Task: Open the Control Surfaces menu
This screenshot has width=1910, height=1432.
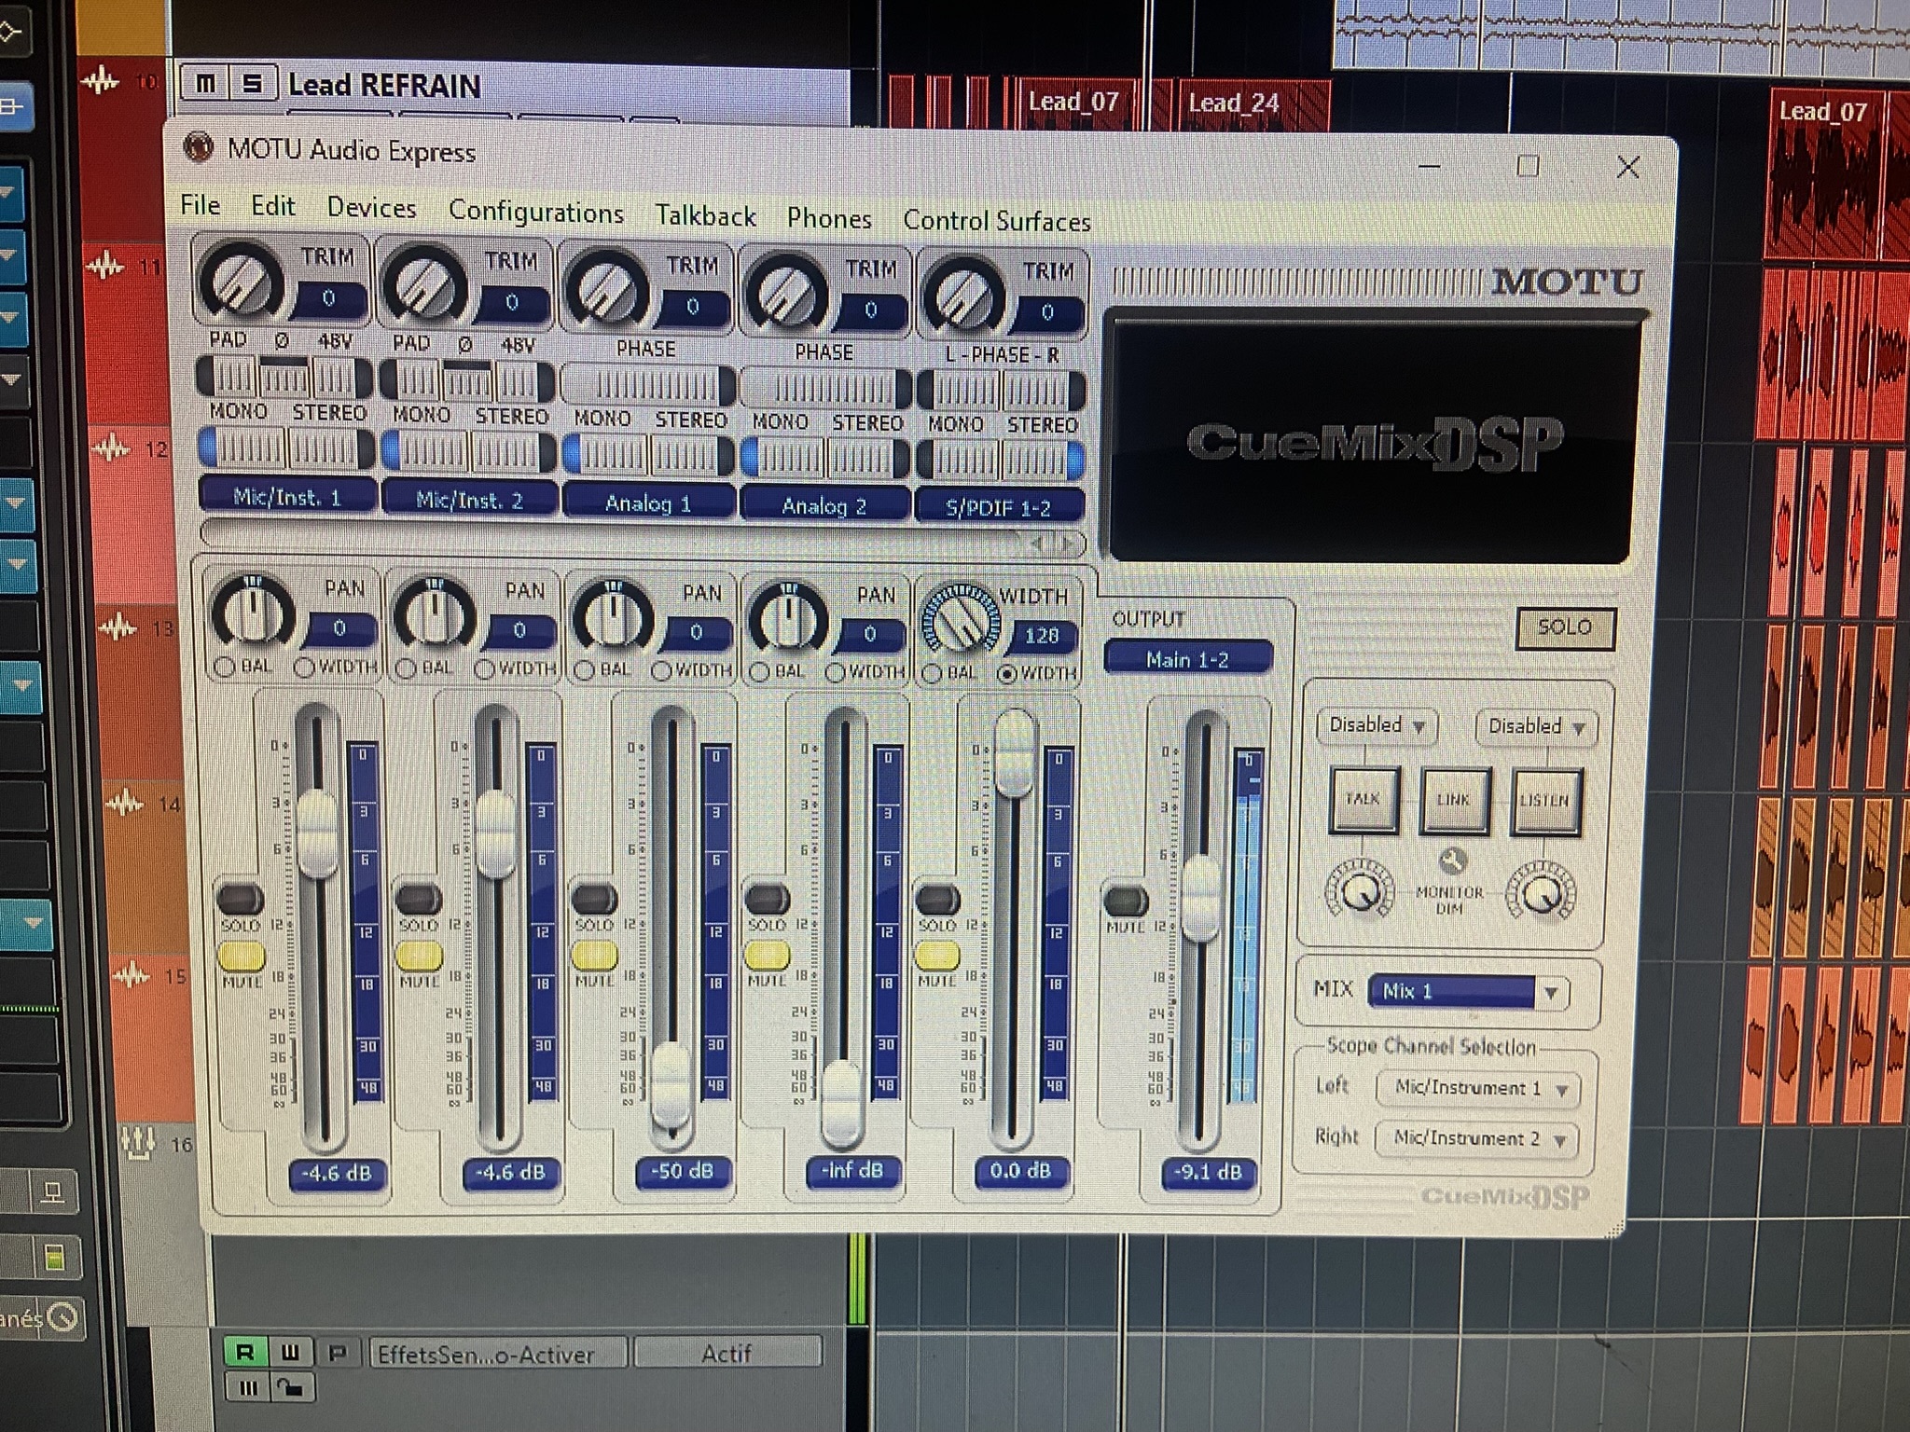Action: [x=996, y=221]
